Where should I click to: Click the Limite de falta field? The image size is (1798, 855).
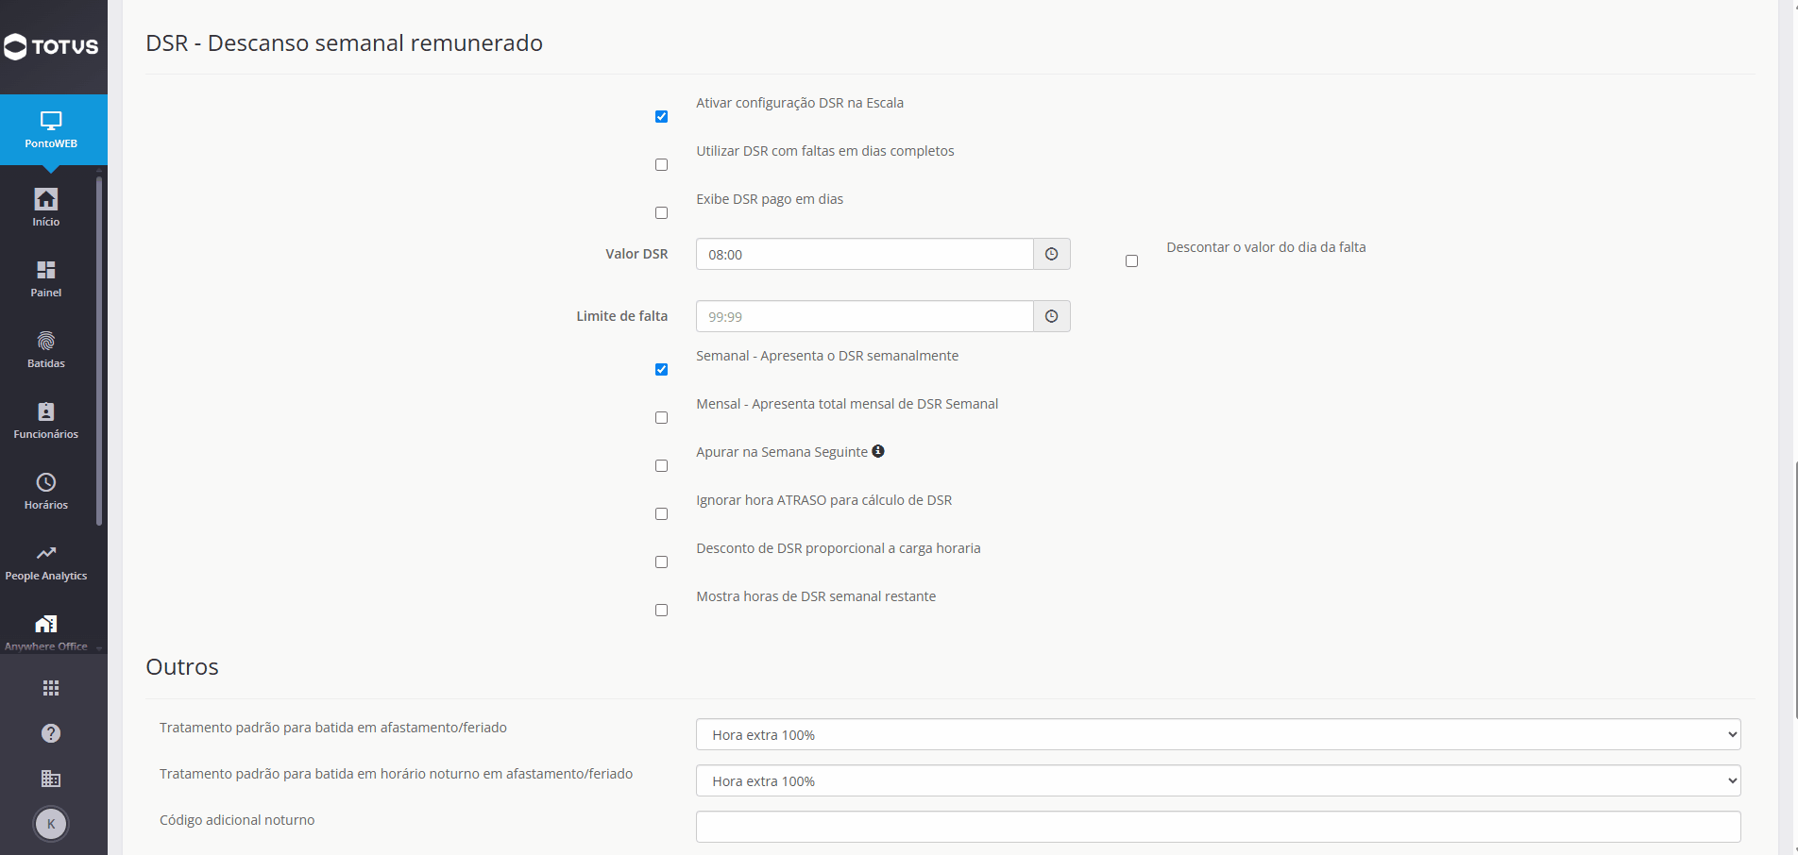coord(865,316)
